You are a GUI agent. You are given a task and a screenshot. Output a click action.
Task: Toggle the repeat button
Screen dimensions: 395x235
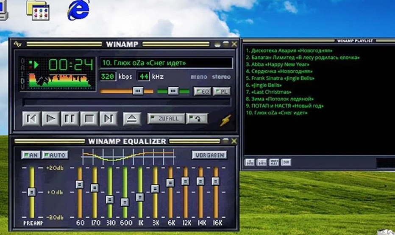197,119
